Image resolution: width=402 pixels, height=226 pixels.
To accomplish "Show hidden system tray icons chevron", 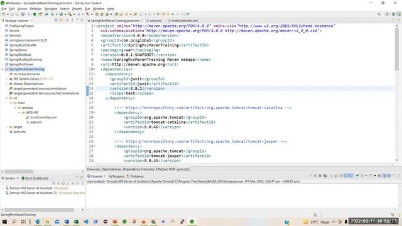I will click(334, 222).
